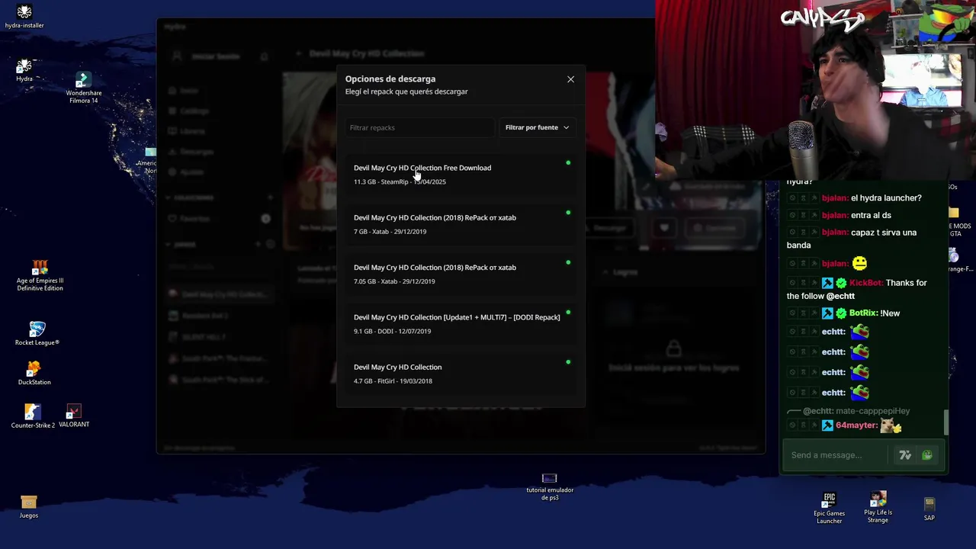The image size is (976, 549).
Task: Select the Xatab 7 GB repack
Action: [x=461, y=224]
